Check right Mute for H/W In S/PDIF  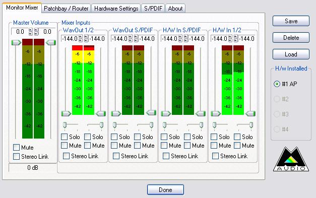[x=187, y=146]
